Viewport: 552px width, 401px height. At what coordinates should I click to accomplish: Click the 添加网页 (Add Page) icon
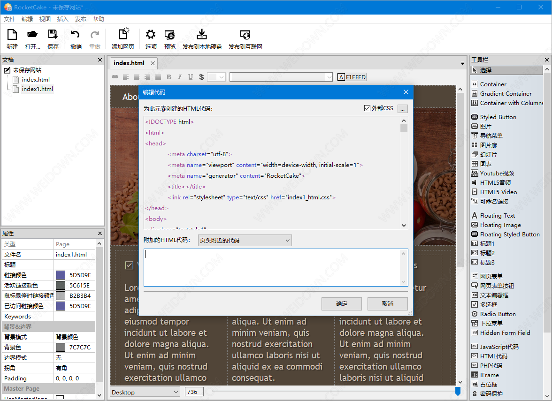[x=123, y=35]
